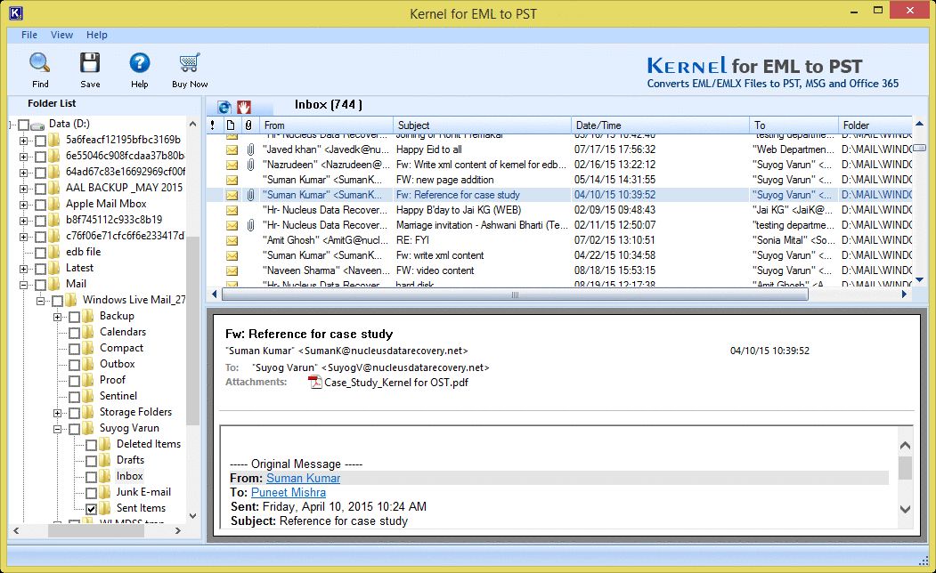
Task: Check the Sent Items checkbox
Action: coord(92,509)
